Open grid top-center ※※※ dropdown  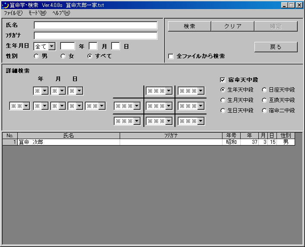point(169,91)
